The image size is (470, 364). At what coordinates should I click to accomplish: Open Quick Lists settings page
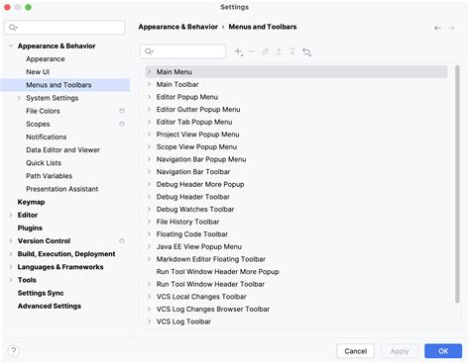click(x=44, y=163)
